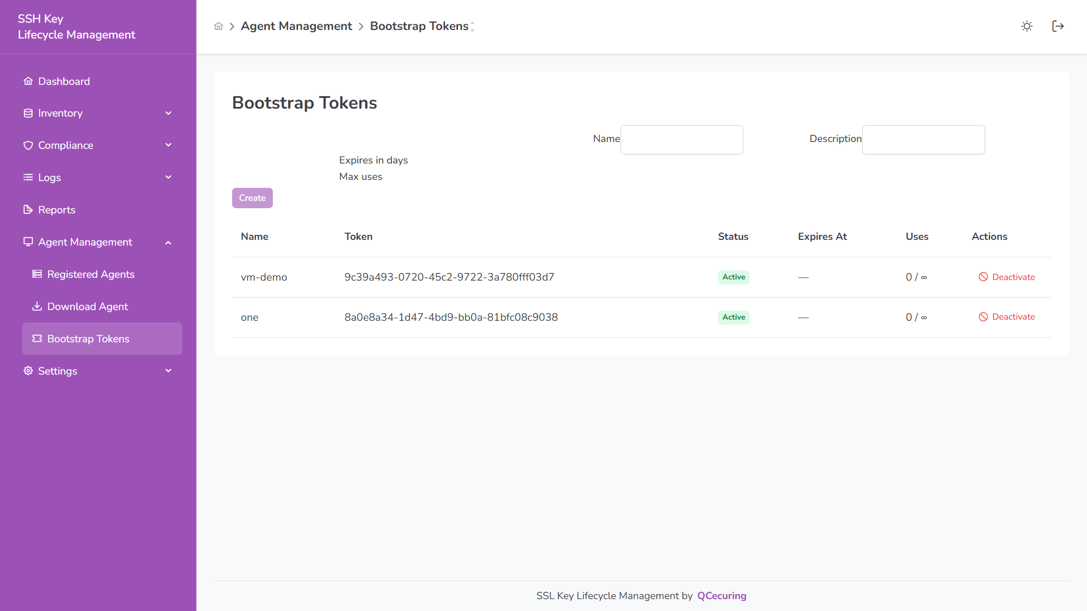Deactivate the vm-demo token

click(x=1007, y=277)
